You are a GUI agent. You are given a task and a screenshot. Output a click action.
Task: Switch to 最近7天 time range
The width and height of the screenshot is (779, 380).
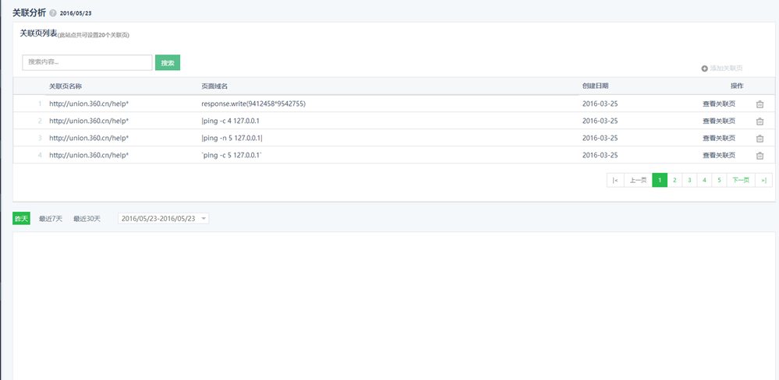(51, 219)
